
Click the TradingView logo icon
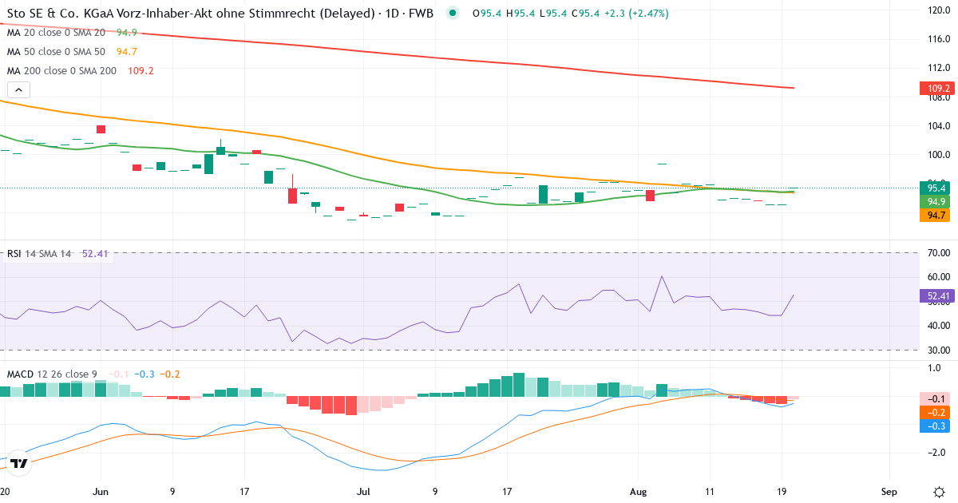(20, 463)
